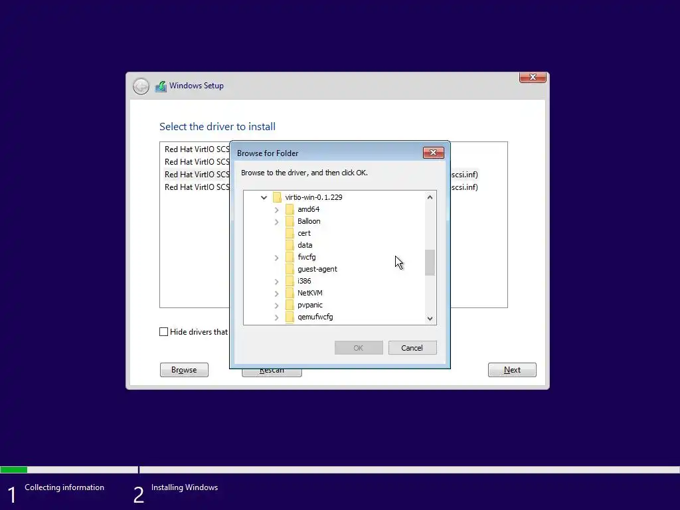Screen dimensions: 680x510
Task: Select the fourth Red Hat VirtIO SCSI driver
Action: click(x=197, y=187)
